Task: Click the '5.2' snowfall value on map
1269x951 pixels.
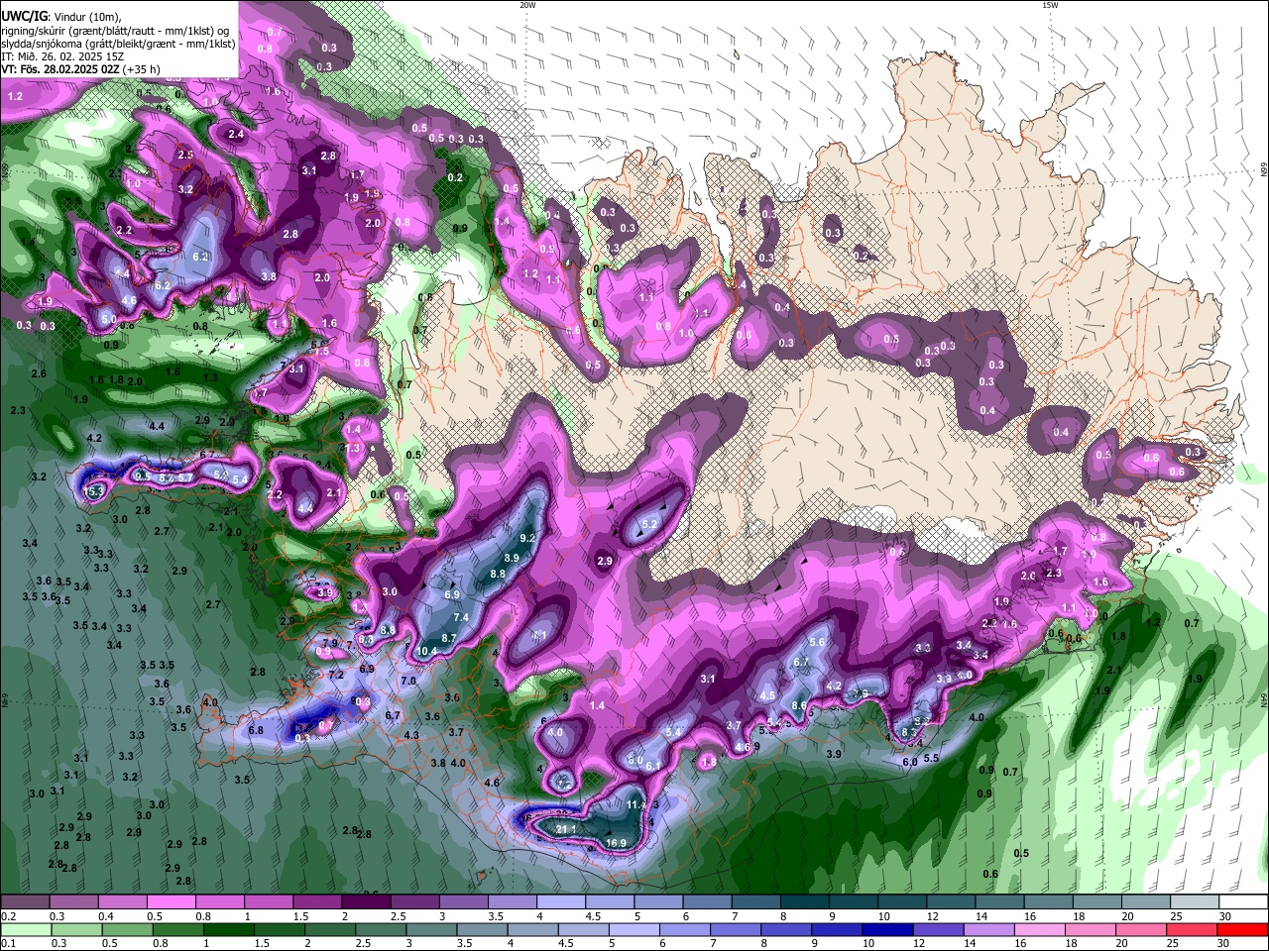Action: click(650, 524)
